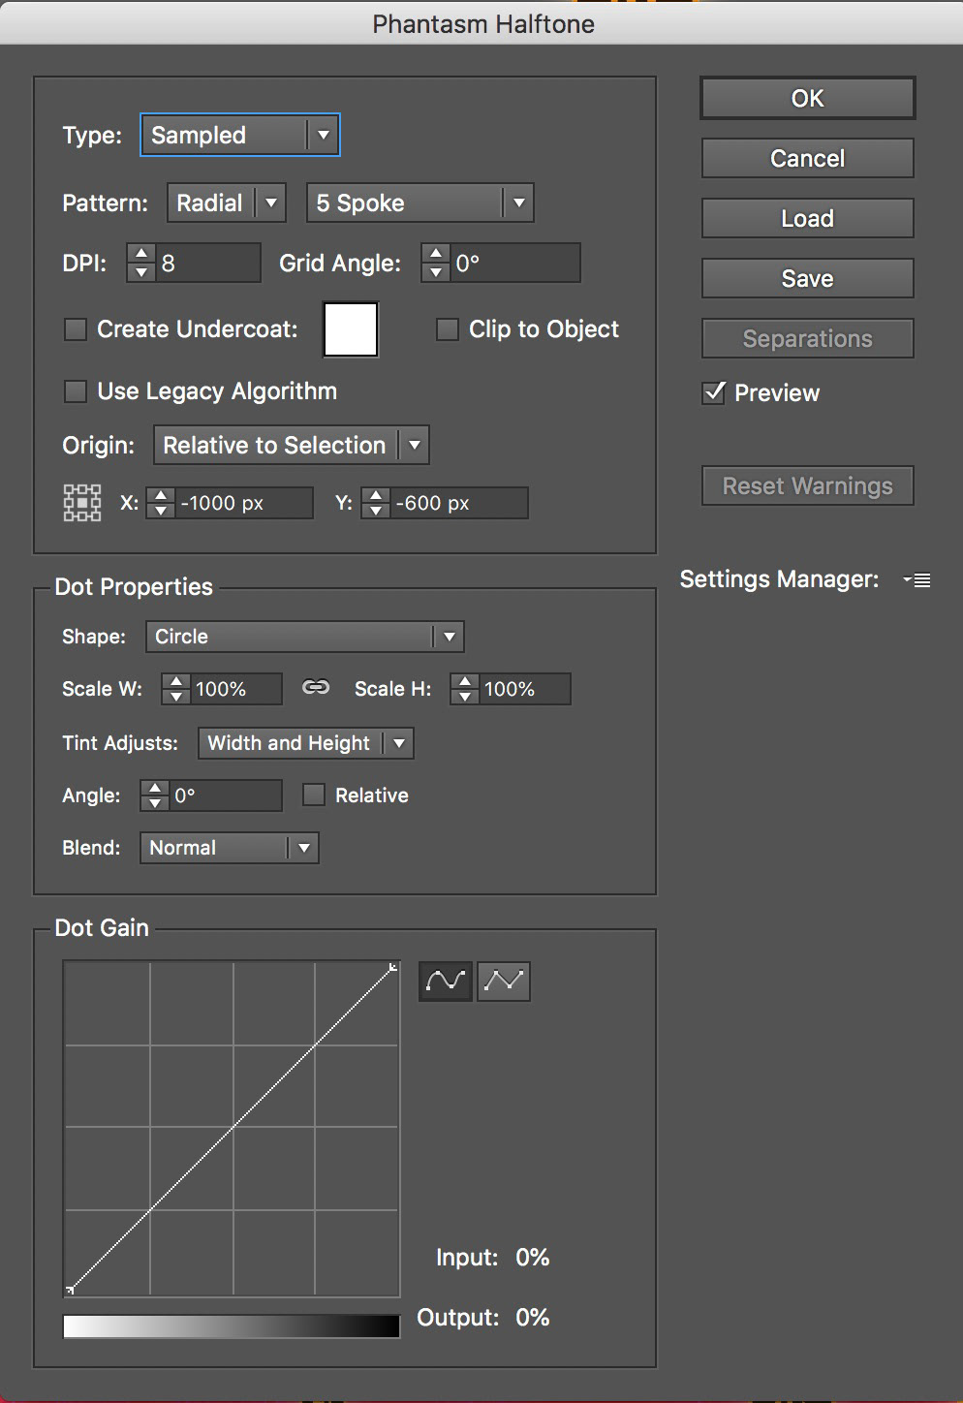Uncheck the Preview checkbox
963x1403 pixels.
tap(714, 392)
